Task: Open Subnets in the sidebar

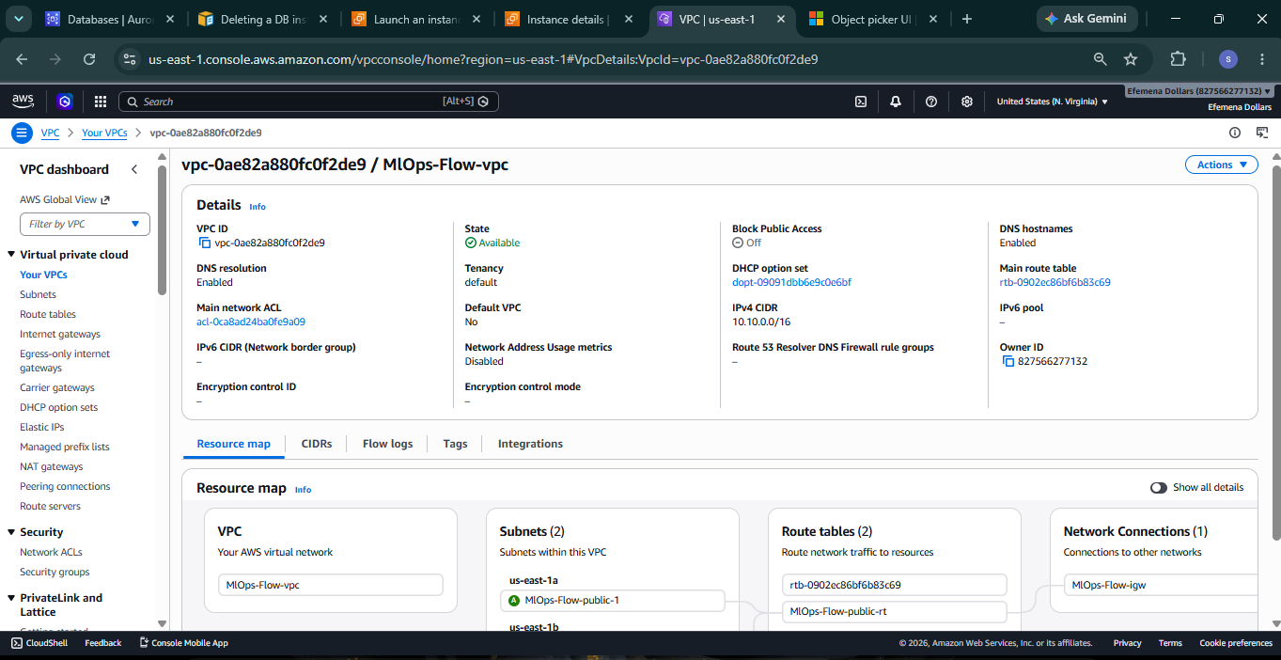Action: [38, 294]
